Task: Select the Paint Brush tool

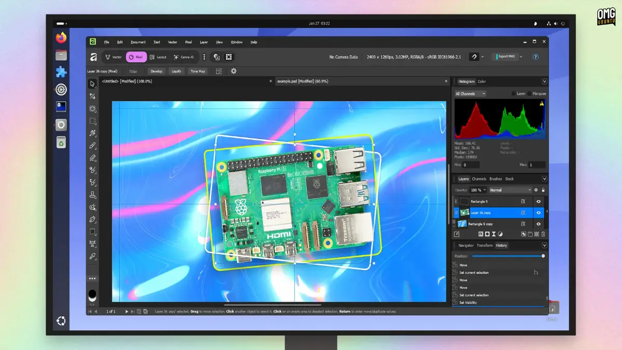Action: pos(92,146)
